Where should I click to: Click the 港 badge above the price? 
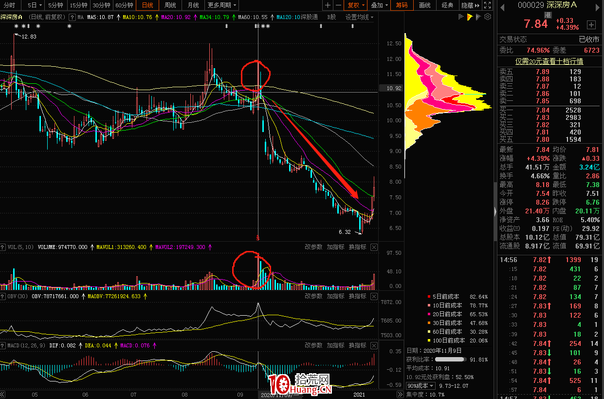point(548,15)
